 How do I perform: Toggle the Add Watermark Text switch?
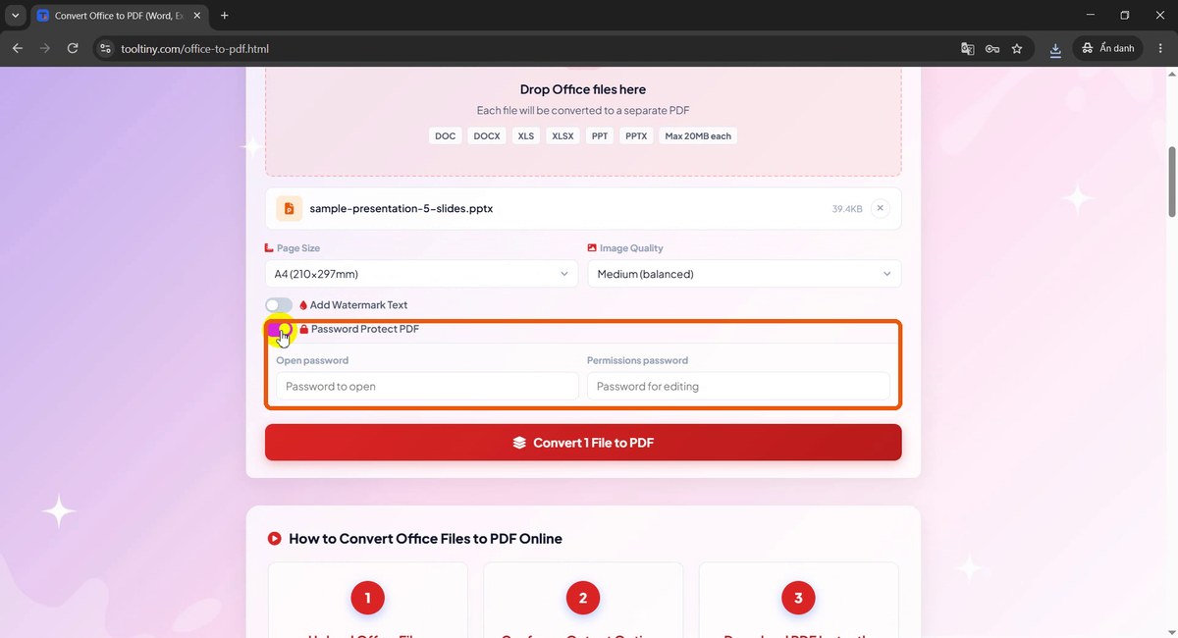click(279, 305)
